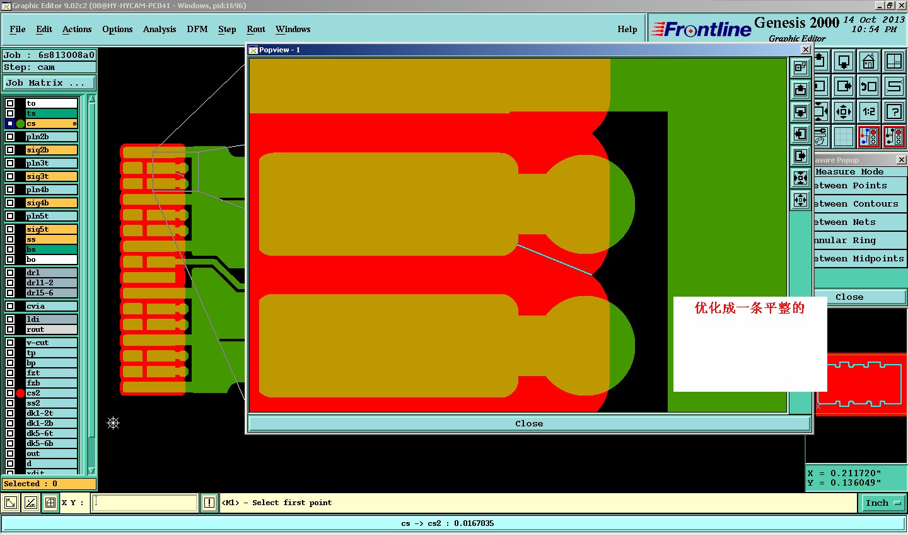Image resolution: width=908 pixels, height=536 pixels.
Task: Click the pan-down arrow icon in the right toolbar
Action: (x=844, y=61)
